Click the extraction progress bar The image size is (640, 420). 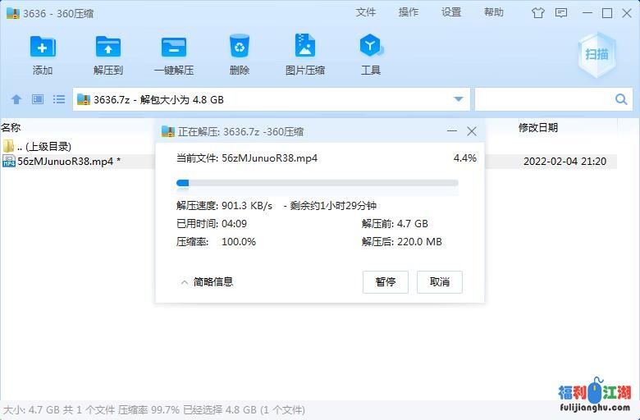[318, 183]
